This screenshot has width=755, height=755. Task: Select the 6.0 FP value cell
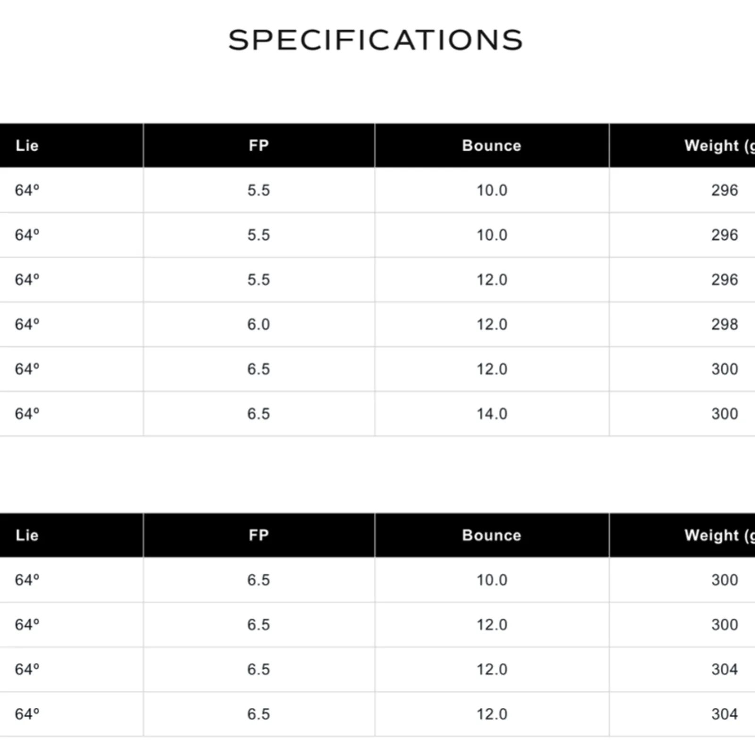pyautogui.click(x=259, y=325)
